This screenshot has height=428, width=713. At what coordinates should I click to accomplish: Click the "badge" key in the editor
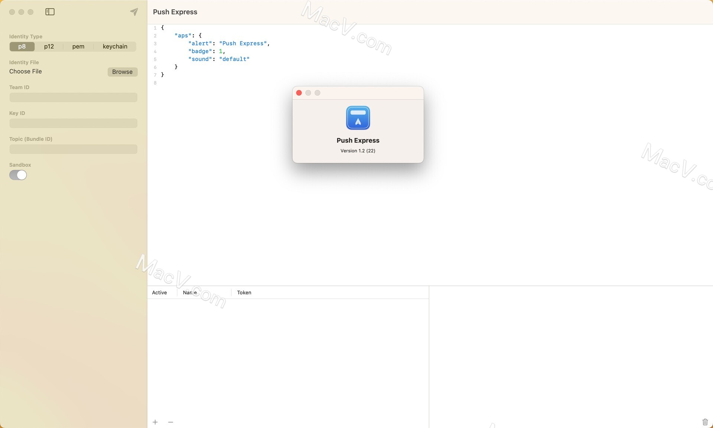point(200,51)
